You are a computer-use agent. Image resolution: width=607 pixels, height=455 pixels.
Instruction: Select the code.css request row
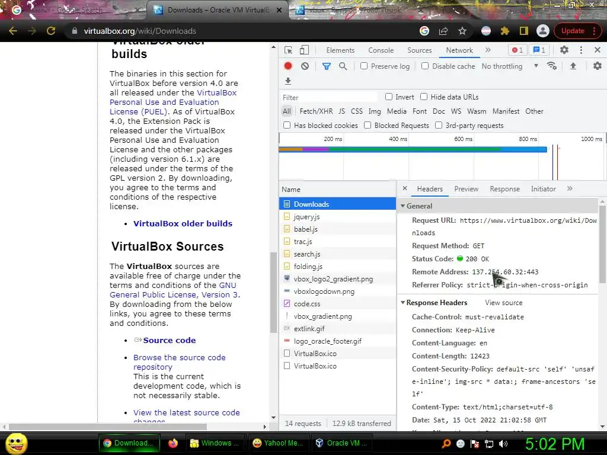click(337, 304)
